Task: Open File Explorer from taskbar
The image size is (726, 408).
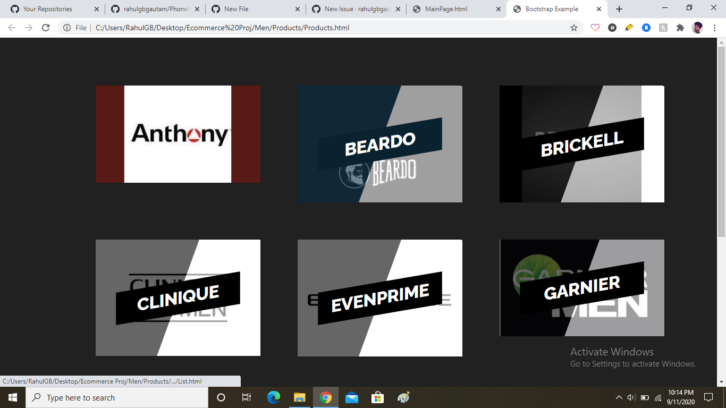Action: tap(299, 397)
